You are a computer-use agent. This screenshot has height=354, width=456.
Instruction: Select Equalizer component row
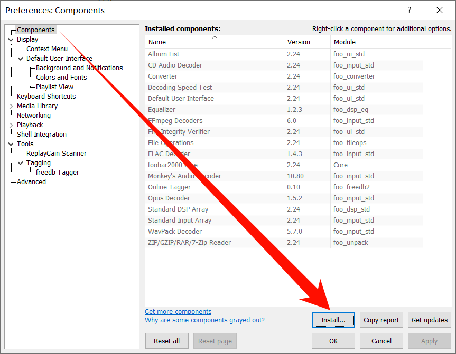[284, 110]
